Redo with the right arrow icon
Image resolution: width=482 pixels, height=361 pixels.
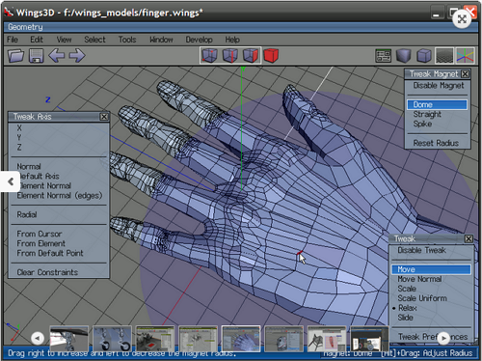pyautogui.click(x=77, y=56)
